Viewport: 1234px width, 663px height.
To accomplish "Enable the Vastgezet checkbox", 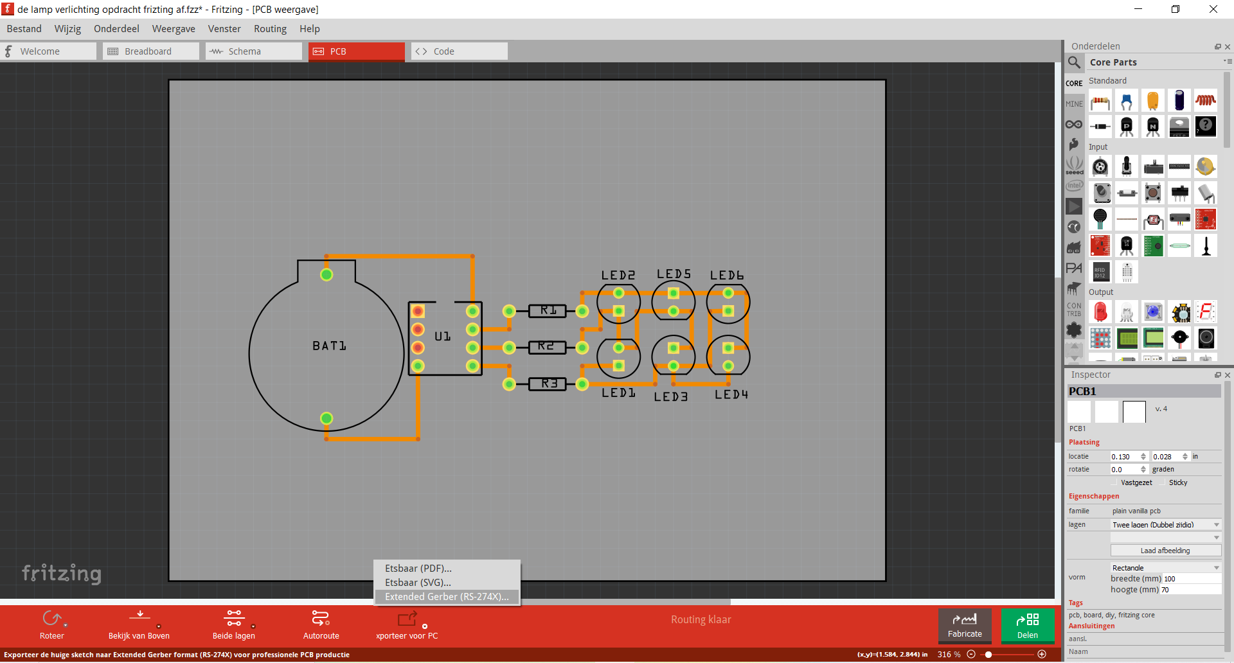I will coord(1115,482).
